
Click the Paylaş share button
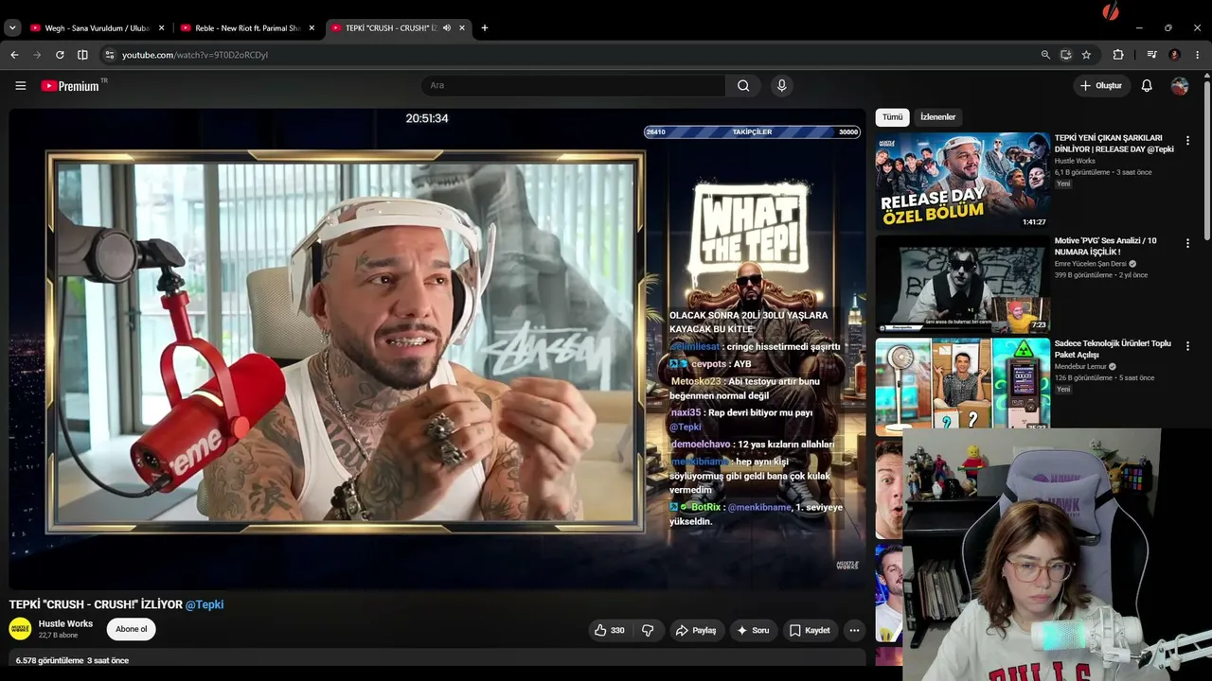click(x=695, y=630)
